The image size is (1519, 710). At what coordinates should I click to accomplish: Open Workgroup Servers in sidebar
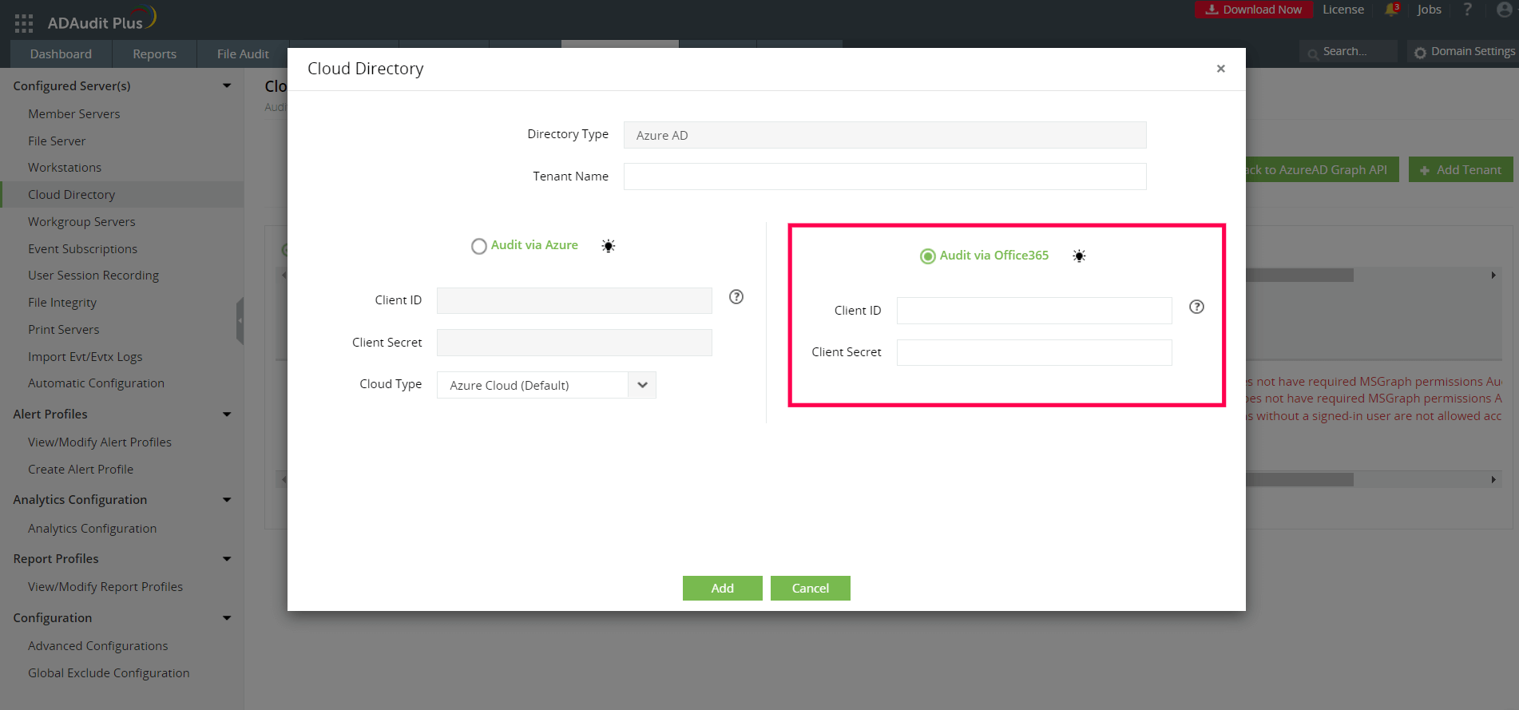tap(81, 222)
